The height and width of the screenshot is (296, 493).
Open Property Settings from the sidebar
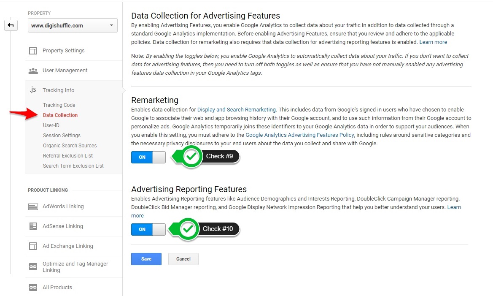pyautogui.click(x=63, y=50)
